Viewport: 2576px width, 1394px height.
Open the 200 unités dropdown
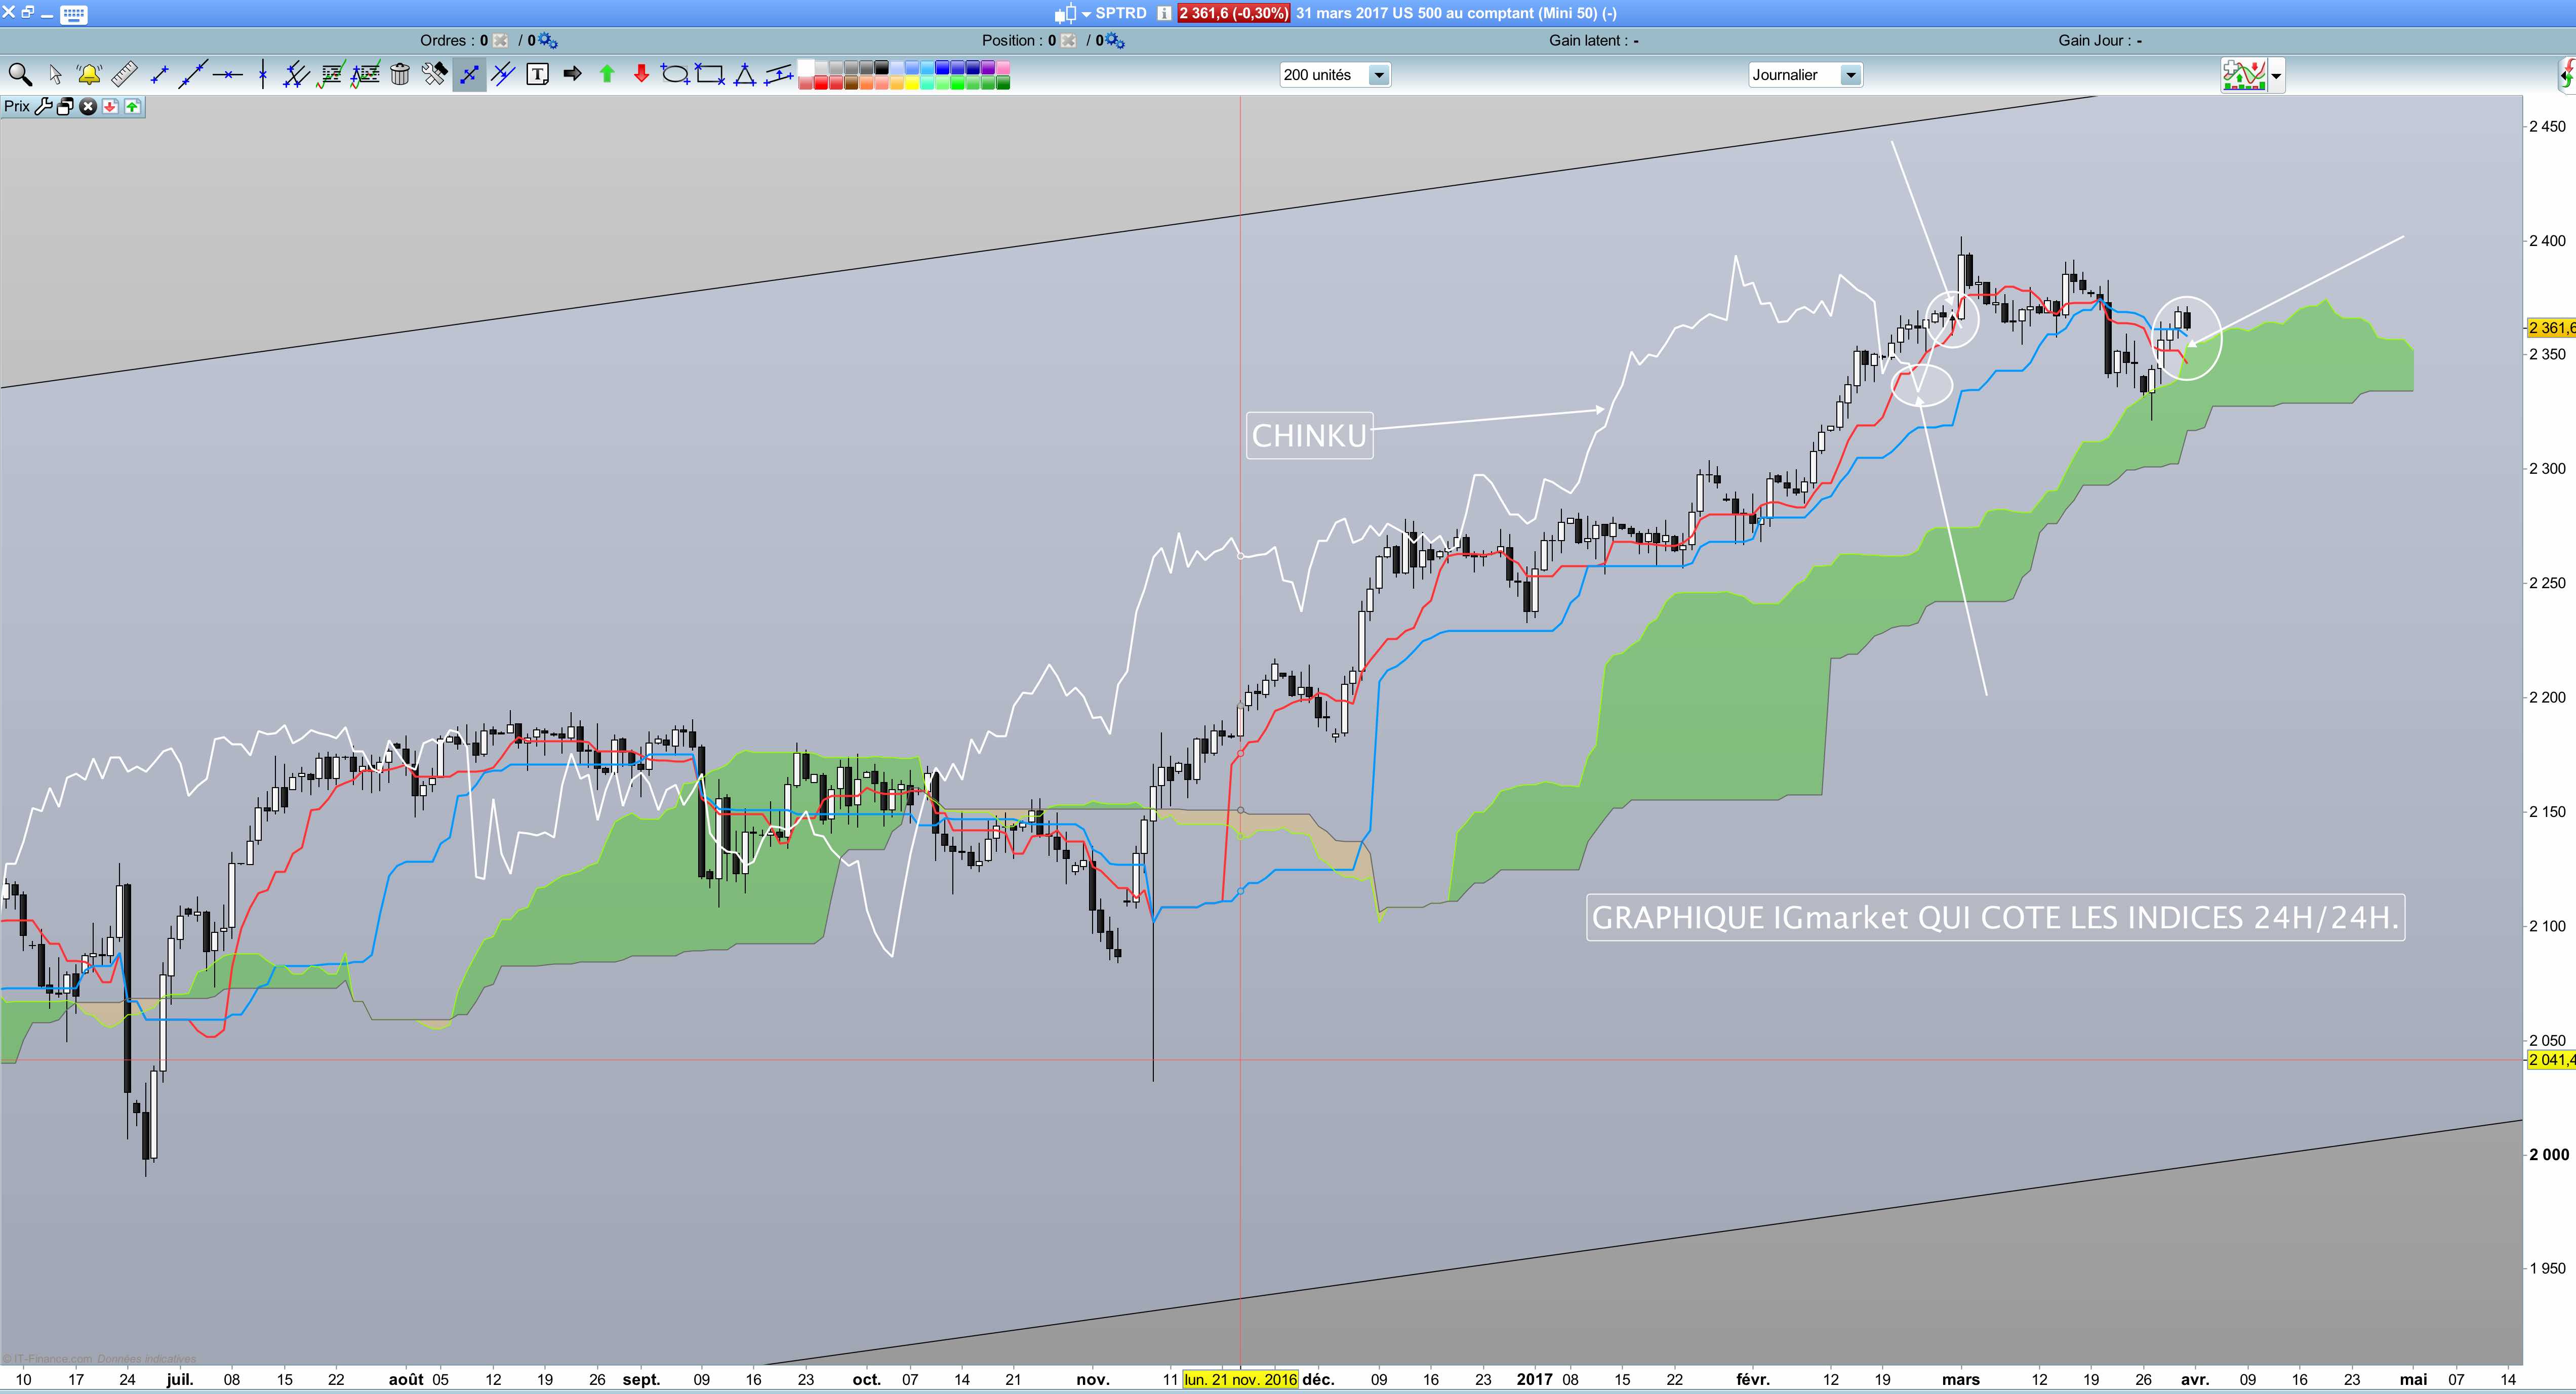click(x=1379, y=75)
